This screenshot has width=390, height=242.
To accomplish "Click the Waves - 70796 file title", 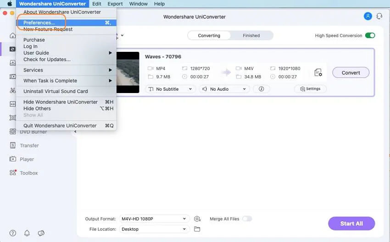I will 163,57.
